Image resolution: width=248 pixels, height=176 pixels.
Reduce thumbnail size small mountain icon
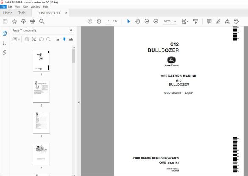58,40
